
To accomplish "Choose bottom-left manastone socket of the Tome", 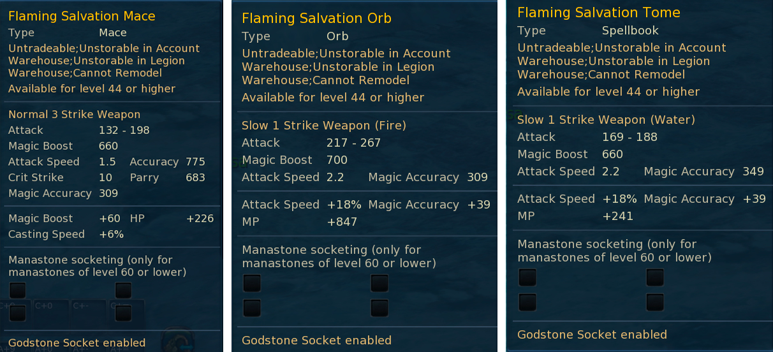I will (527, 302).
